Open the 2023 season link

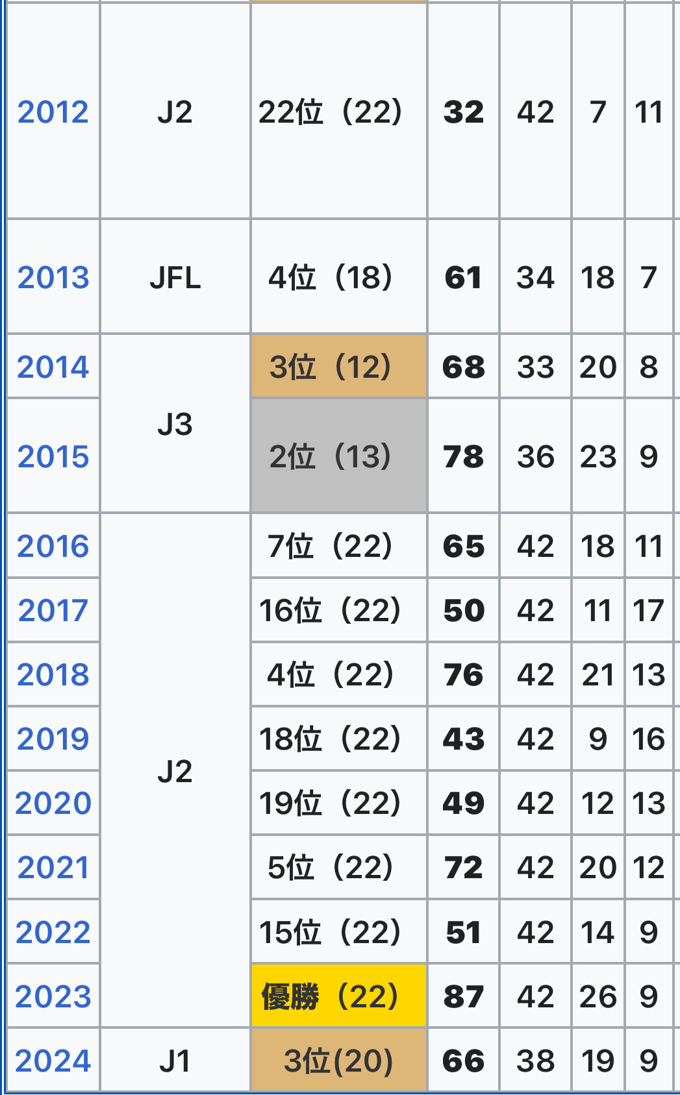point(53,997)
